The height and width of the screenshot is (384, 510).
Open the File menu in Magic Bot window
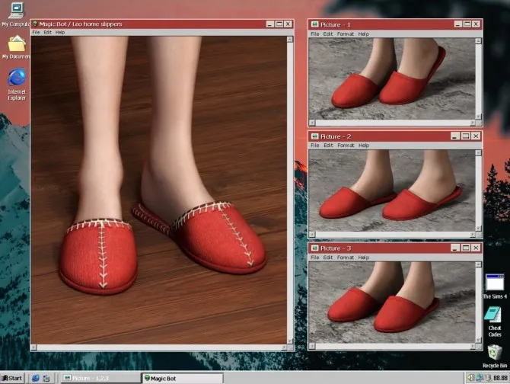pyautogui.click(x=36, y=32)
